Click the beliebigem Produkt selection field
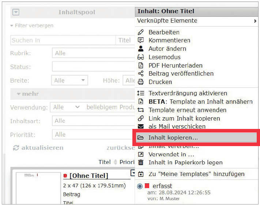Viewport: 260px width, 206px height. coord(110,107)
